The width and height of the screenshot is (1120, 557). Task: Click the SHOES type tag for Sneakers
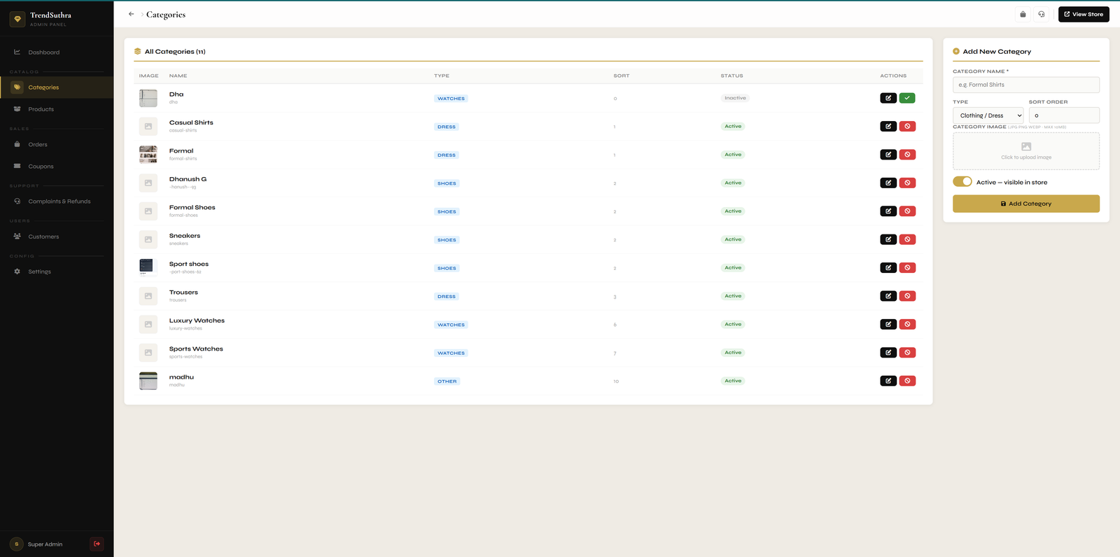[447, 240]
